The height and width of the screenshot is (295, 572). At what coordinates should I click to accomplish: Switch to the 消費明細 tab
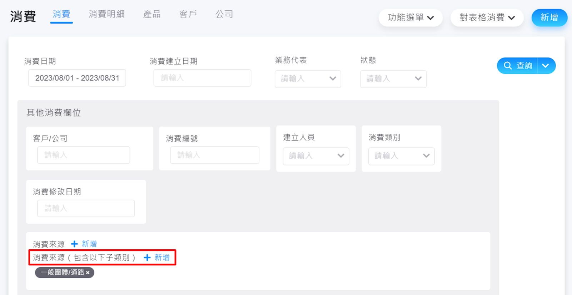point(106,14)
